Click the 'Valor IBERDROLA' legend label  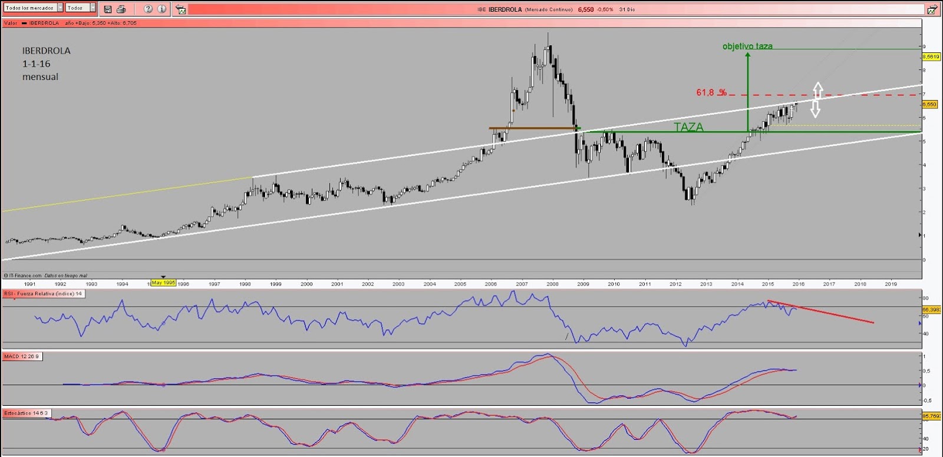[x=31, y=23]
